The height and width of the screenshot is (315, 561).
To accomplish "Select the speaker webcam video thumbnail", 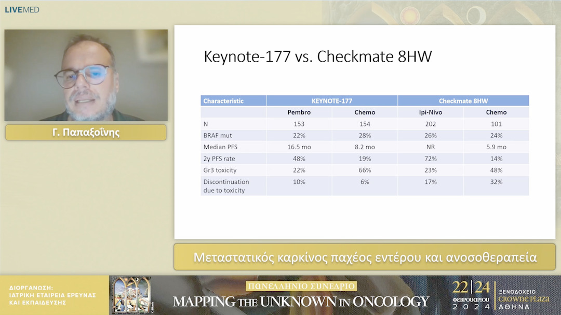I will [x=86, y=75].
